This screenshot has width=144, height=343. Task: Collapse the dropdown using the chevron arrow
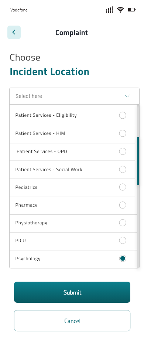(127, 96)
